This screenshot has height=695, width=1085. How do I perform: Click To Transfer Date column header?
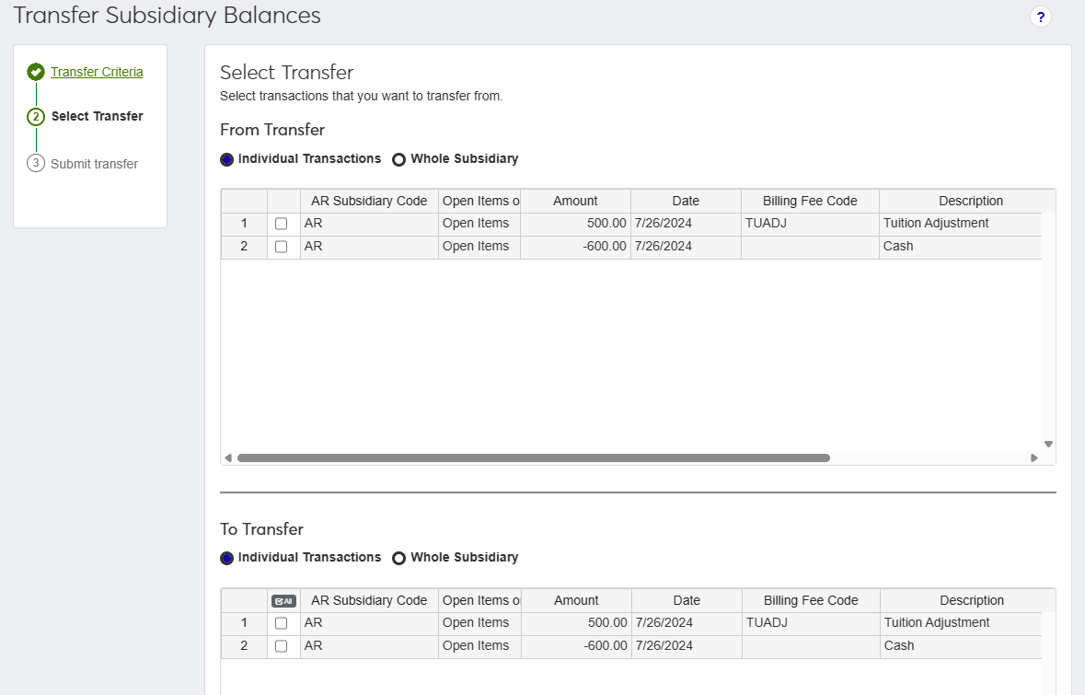(687, 600)
